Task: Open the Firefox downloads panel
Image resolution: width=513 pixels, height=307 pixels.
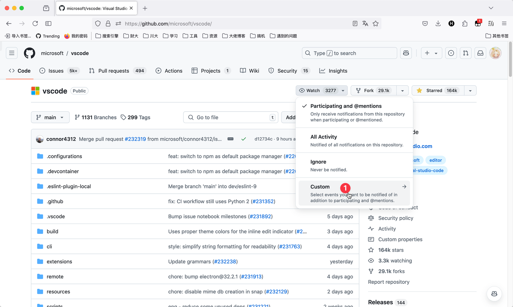Action: 438,24
